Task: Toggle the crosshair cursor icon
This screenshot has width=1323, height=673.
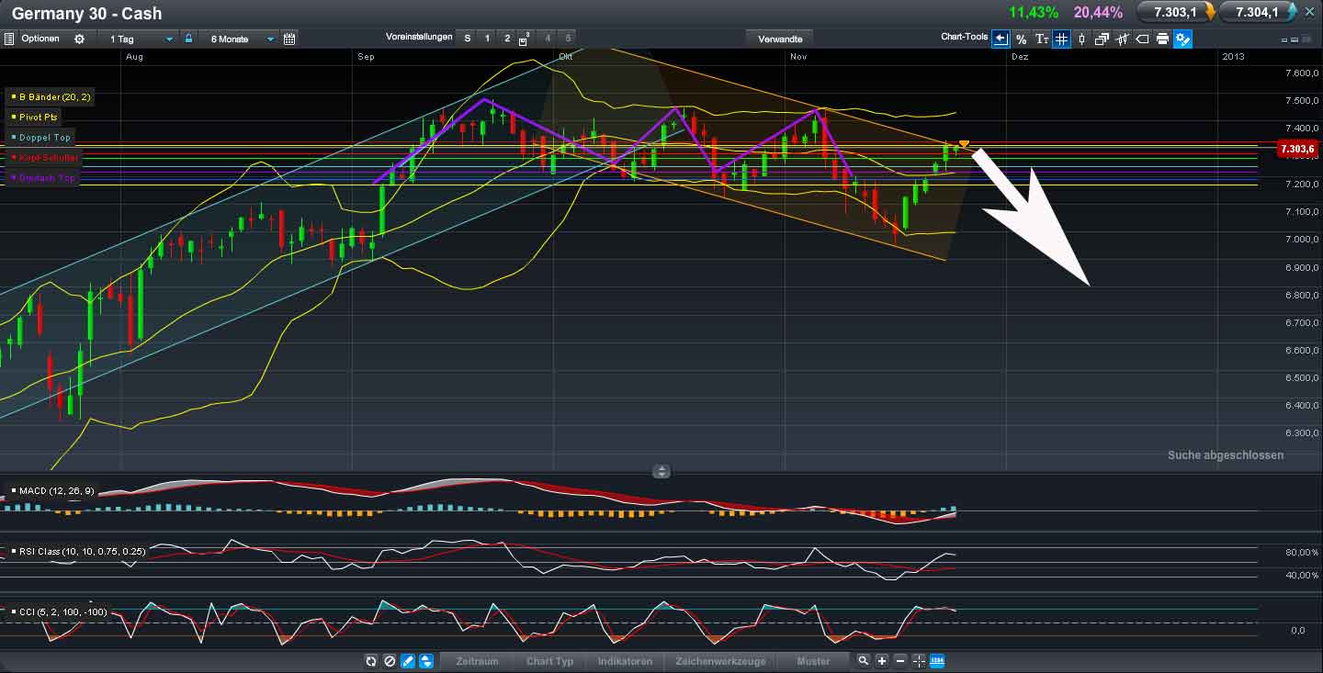Action: (x=919, y=661)
